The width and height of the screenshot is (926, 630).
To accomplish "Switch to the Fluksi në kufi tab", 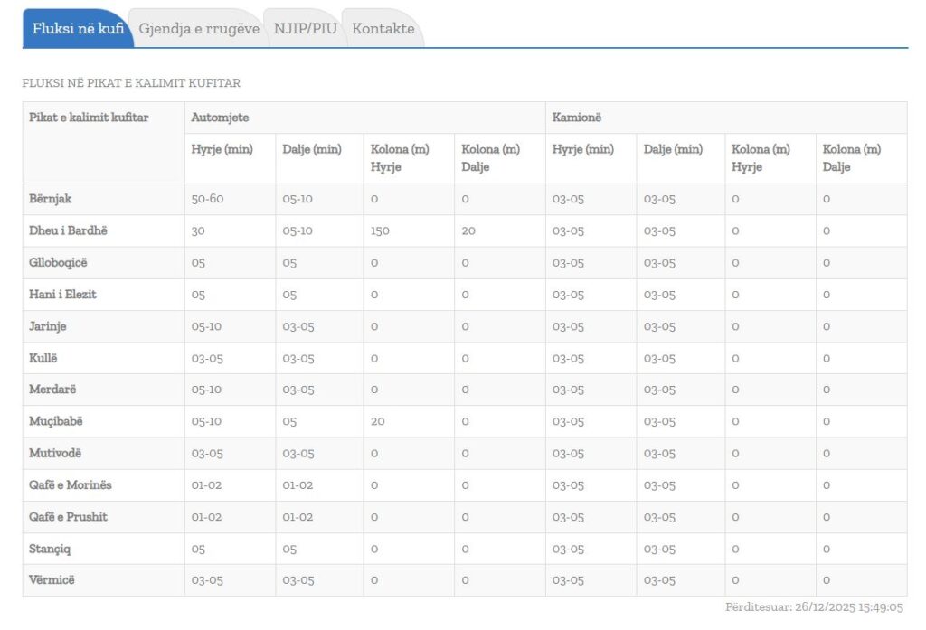I will (x=78, y=29).
